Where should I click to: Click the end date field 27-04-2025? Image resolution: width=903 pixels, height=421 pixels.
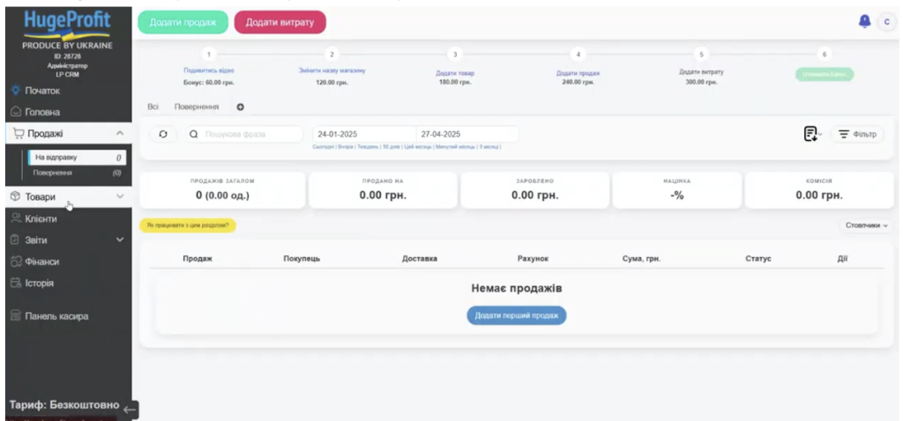click(x=467, y=134)
